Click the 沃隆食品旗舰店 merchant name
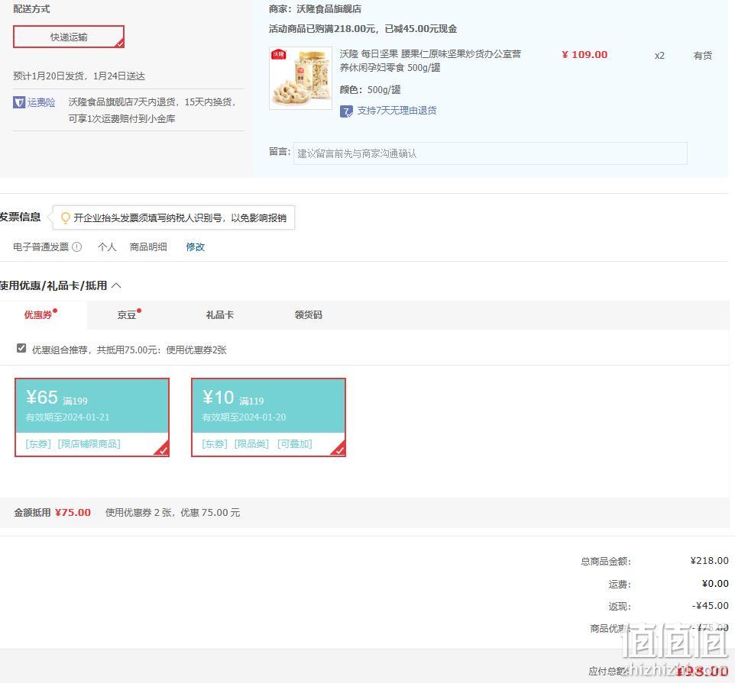 329,9
